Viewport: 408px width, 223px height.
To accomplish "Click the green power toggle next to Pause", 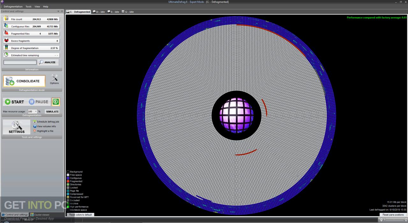I will tap(55, 102).
